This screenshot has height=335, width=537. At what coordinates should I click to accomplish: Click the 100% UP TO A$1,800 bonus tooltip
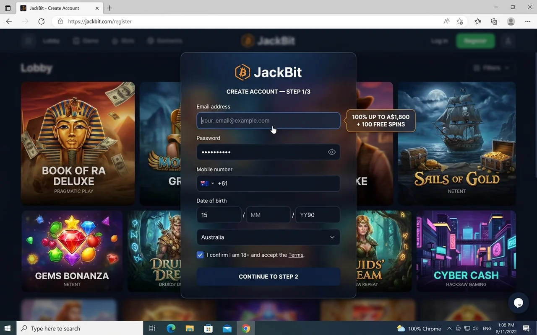pos(381,121)
